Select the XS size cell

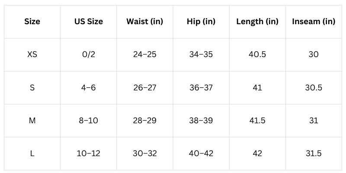(32, 54)
